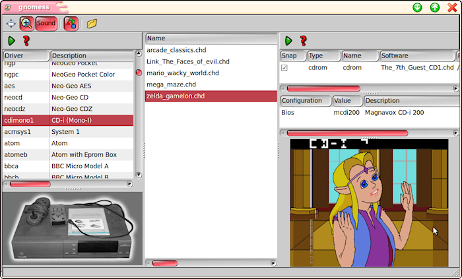Click device table horizontal scrollbar thumb
Viewport: 462px width, 279px height.
tap(323, 88)
